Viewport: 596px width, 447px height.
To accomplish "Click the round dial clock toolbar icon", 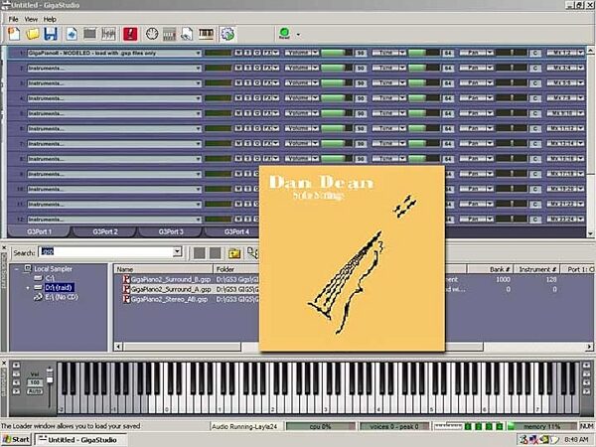I will 152,34.
